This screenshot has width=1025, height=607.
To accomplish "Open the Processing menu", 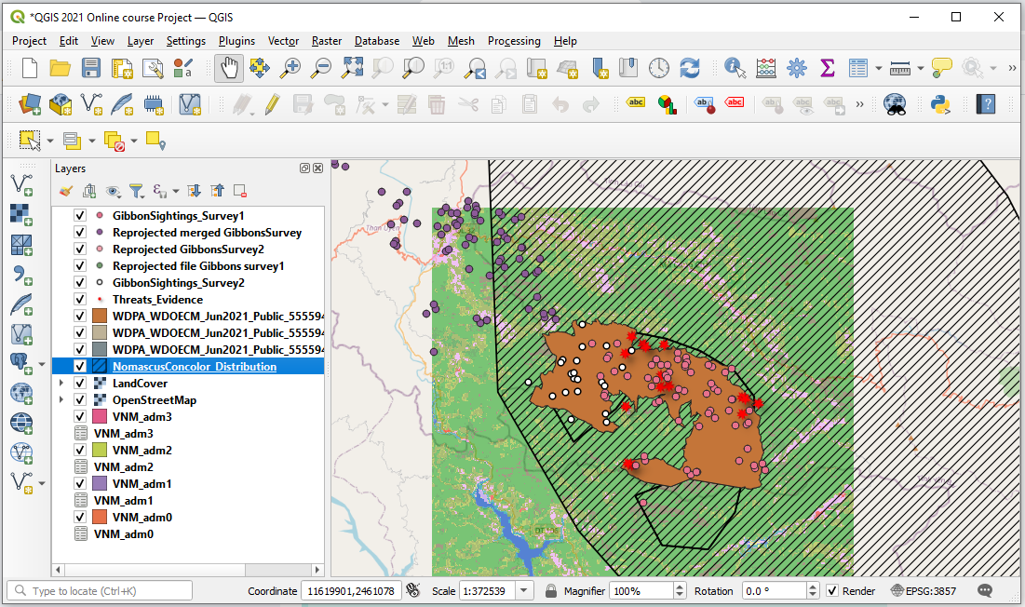I will click(x=514, y=41).
